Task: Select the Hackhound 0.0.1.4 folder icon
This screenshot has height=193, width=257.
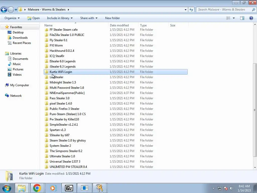Action: click(x=46, y=51)
